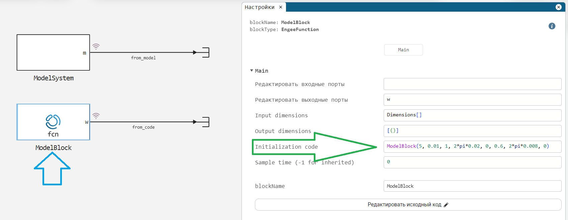The width and height of the screenshot is (568, 220).
Task: Click the Initialization code field
Action: click(472, 147)
